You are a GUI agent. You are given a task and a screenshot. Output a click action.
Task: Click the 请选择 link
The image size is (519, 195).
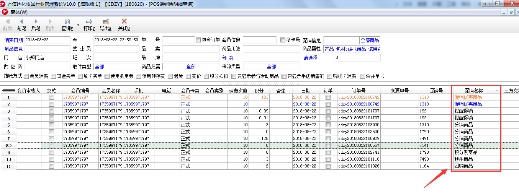pos(311,58)
